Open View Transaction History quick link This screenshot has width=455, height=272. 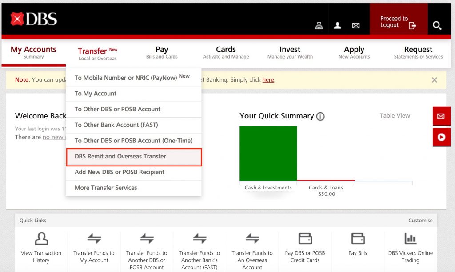(x=41, y=248)
